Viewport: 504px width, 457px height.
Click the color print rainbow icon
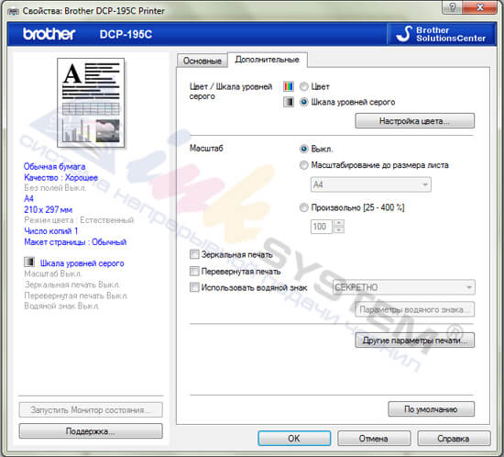point(289,86)
